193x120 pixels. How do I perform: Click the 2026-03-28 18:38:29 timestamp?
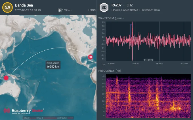click(x=28, y=10)
